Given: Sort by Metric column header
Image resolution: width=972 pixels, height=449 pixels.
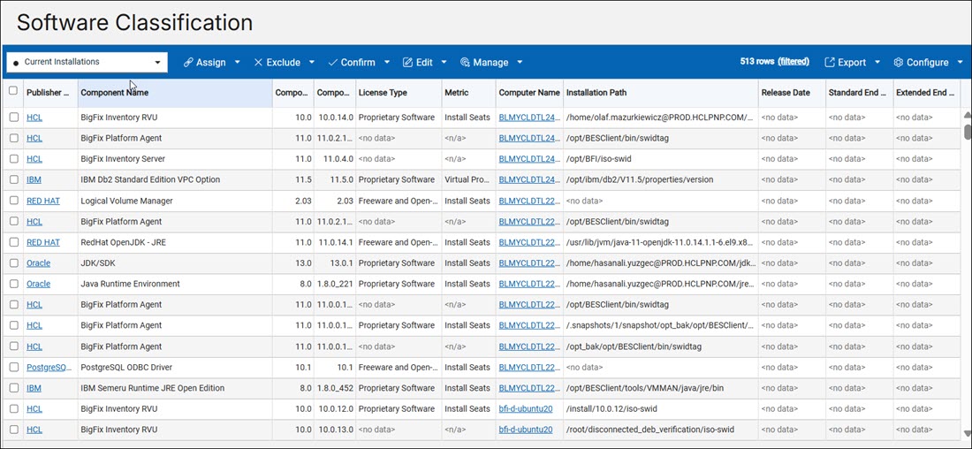Looking at the screenshot, I should pos(468,93).
